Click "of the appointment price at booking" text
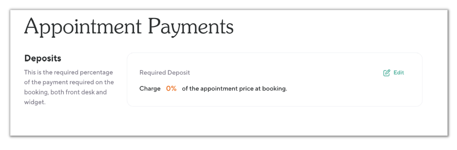This screenshot has width=457, height=150. point(234,89)
